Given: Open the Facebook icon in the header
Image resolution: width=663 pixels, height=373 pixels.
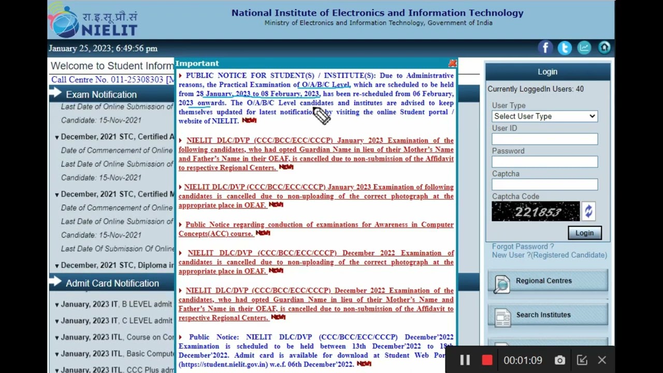Looking at the screenshot, I should point(545,48).
